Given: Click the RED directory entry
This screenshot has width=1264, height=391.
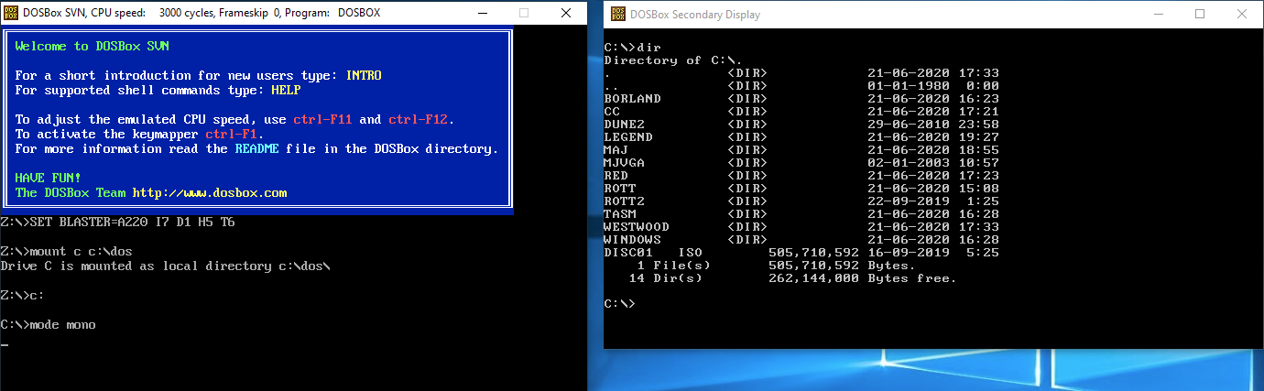Looking at the screenshot, I should pos(801,175).
